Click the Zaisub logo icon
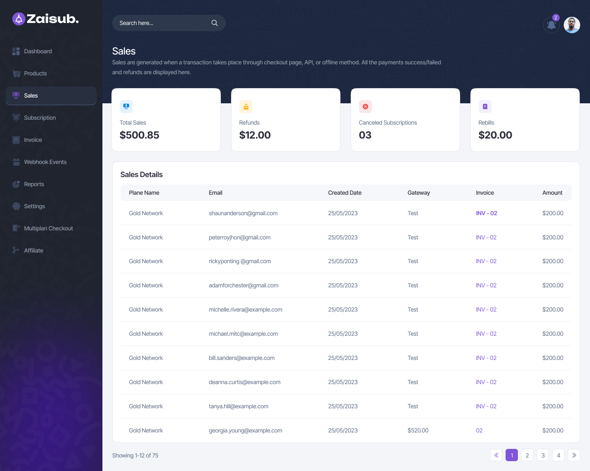The image size is (590, 471). 18,18
